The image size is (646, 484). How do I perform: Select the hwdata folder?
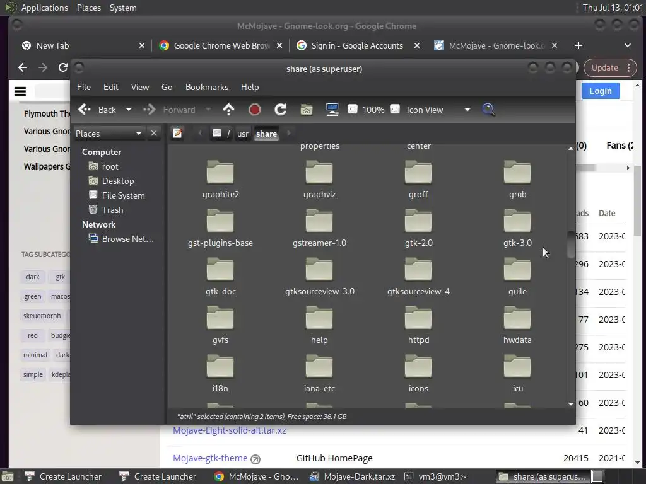[x=517, y=326]
